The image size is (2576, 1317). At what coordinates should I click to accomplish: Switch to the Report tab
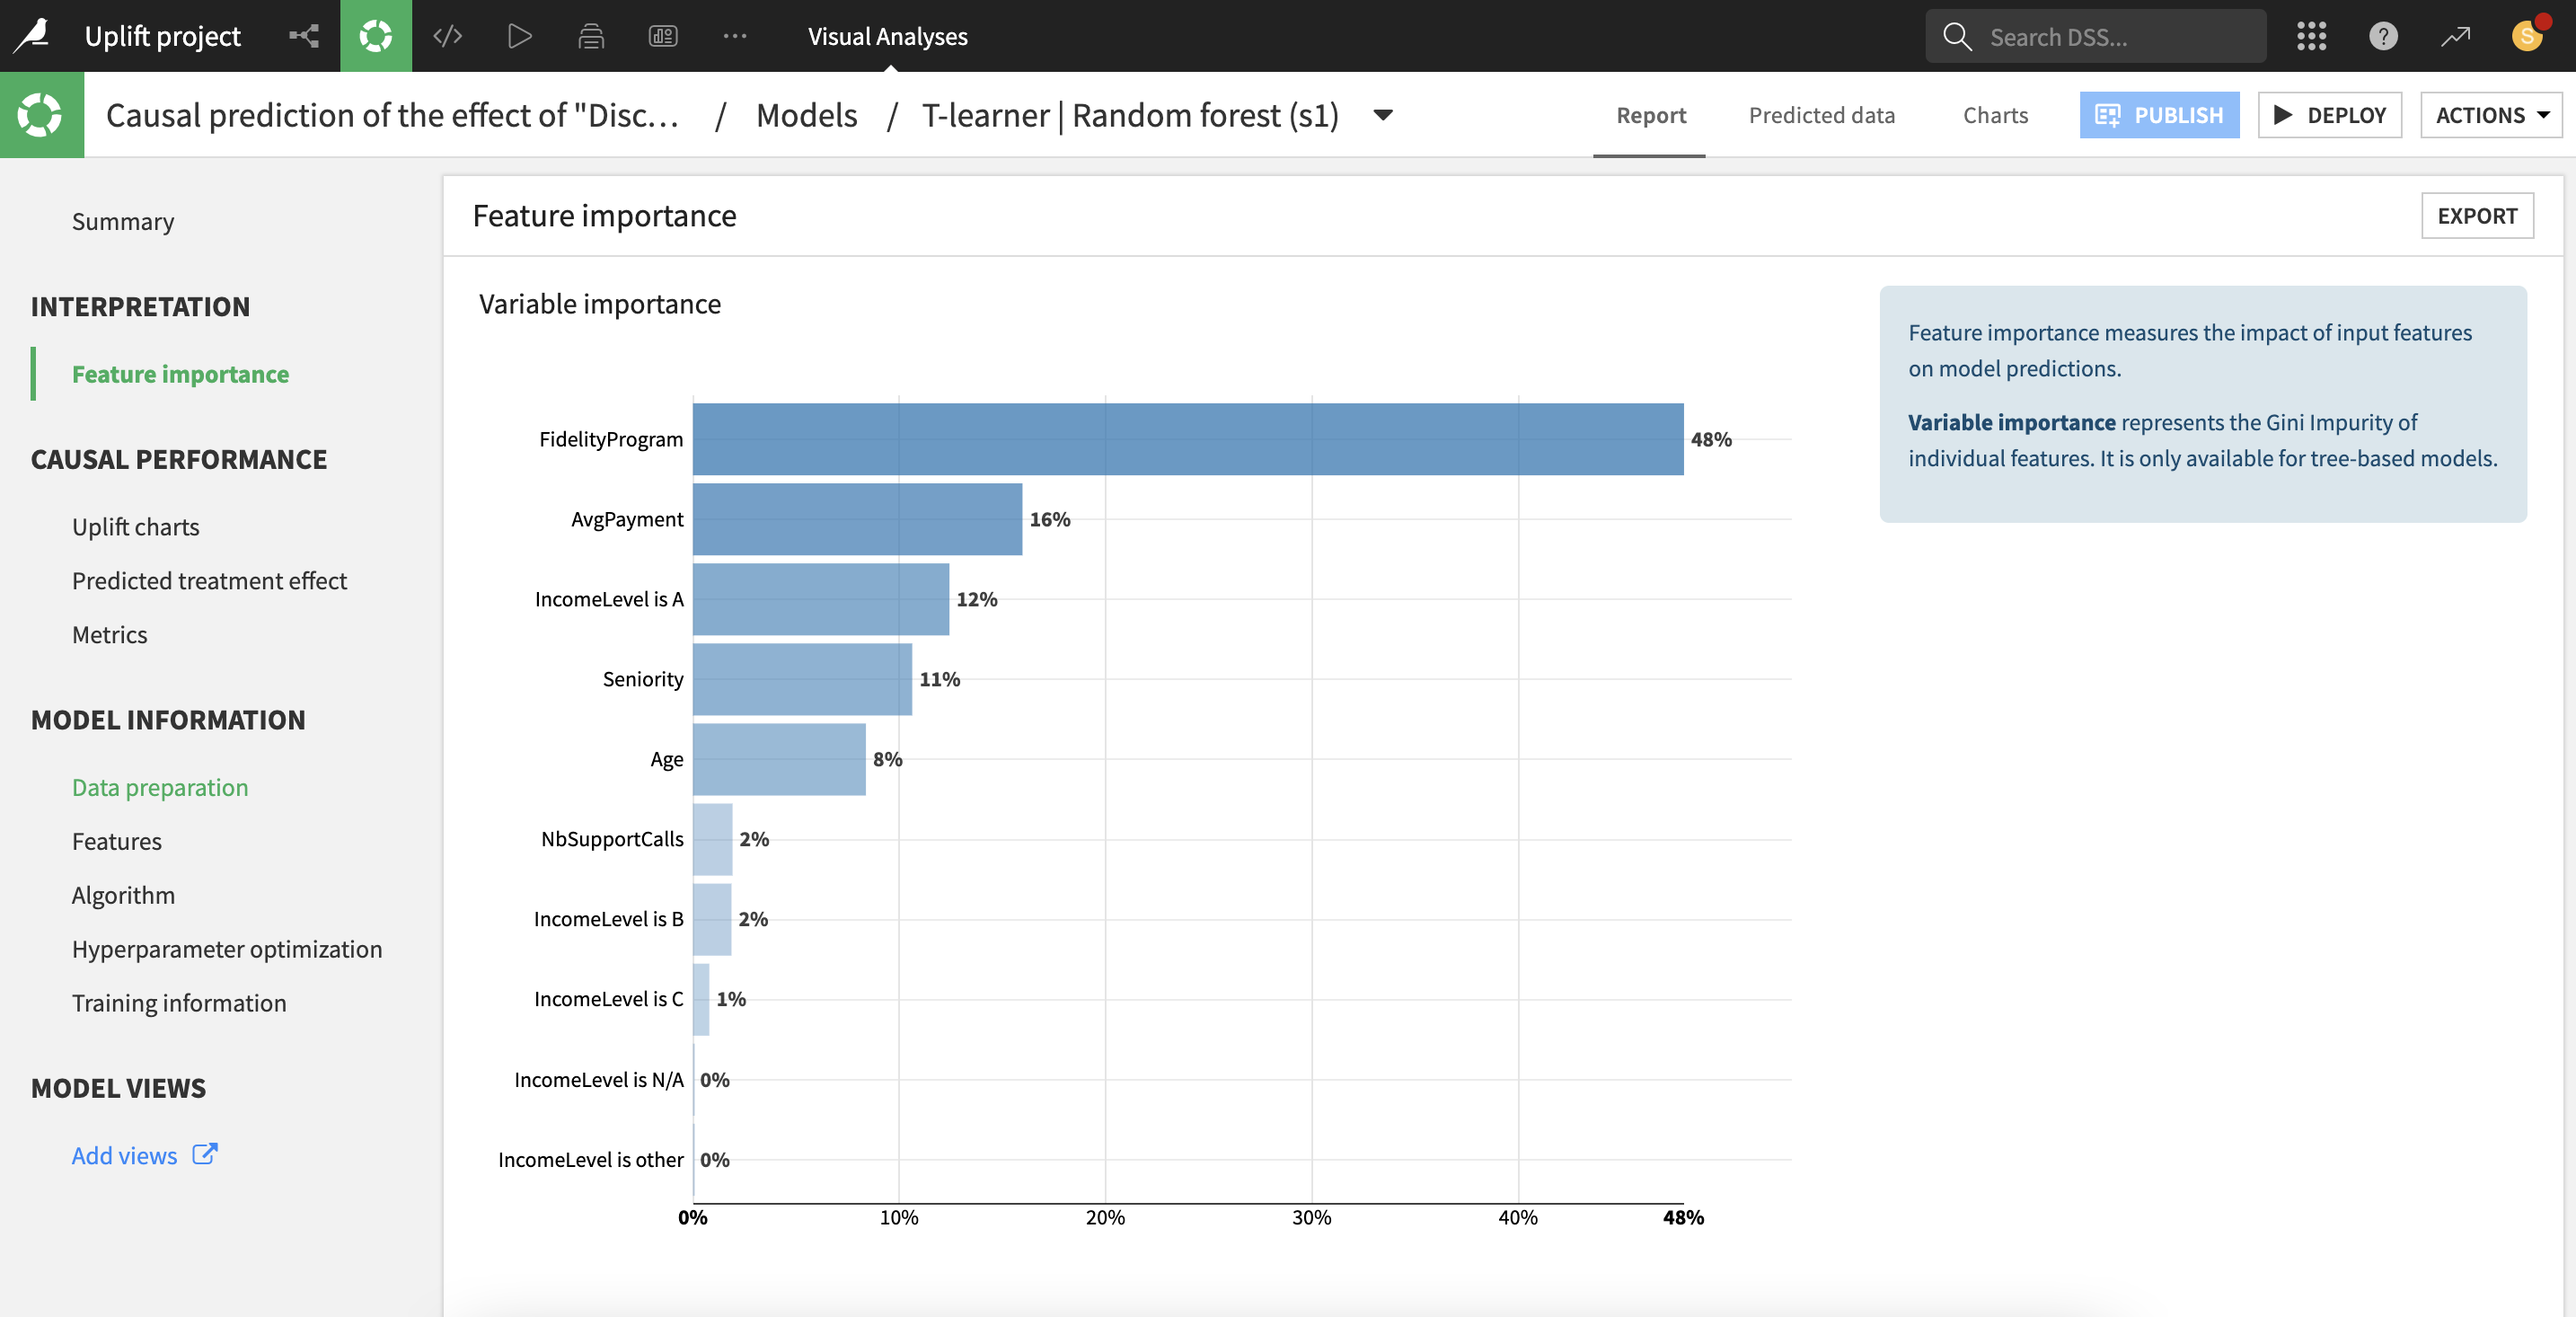[x=1650, y=115]
